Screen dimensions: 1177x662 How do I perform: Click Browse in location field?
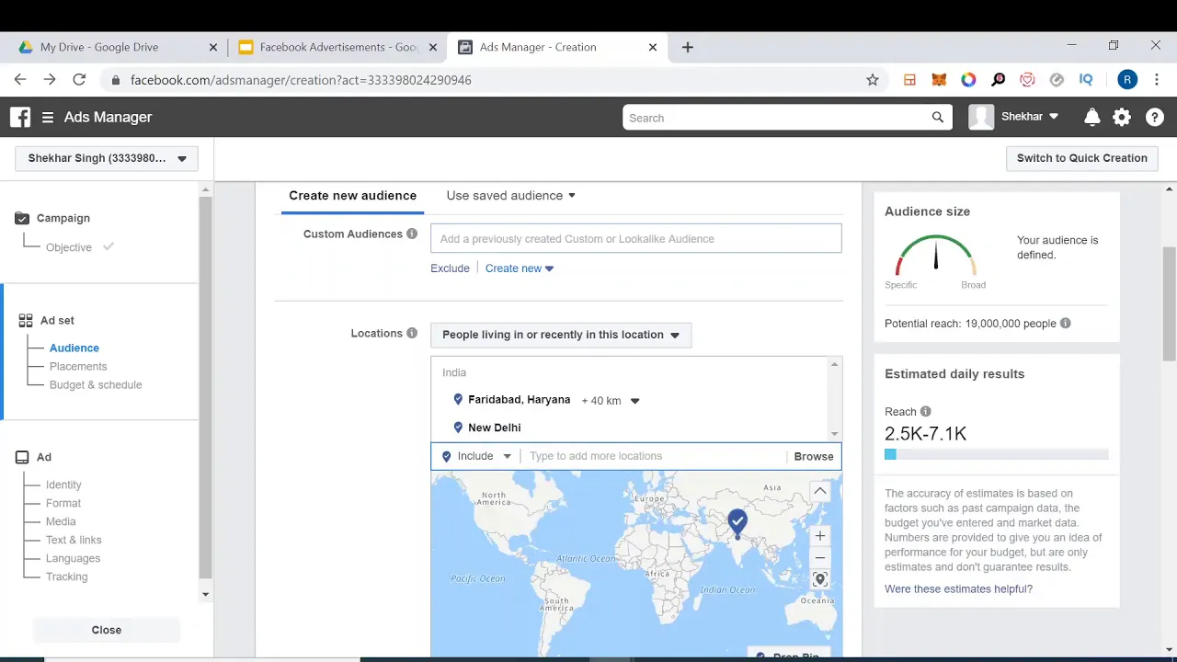(x=814, y=456)
